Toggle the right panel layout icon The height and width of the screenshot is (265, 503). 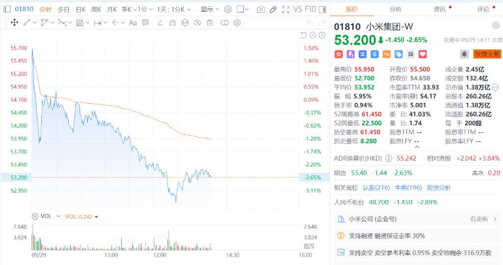click(322, 10)
